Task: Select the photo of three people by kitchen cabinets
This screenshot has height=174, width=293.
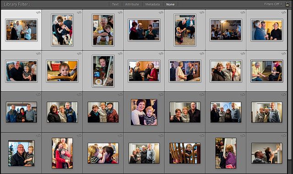Action: 144,30
